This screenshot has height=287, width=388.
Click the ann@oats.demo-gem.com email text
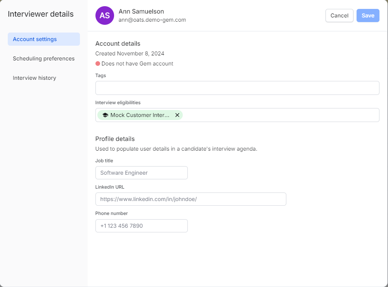coord(152,20)
